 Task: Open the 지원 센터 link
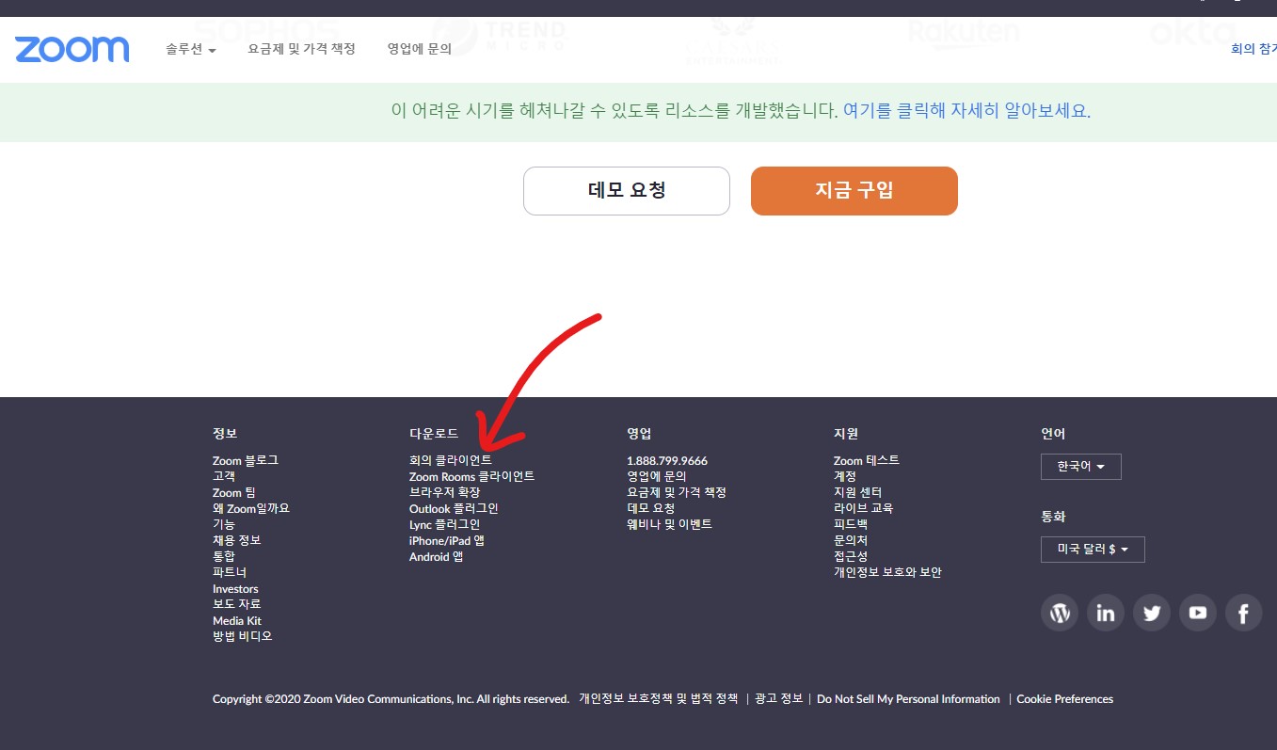pyautogui.click(x=857, y=492)
